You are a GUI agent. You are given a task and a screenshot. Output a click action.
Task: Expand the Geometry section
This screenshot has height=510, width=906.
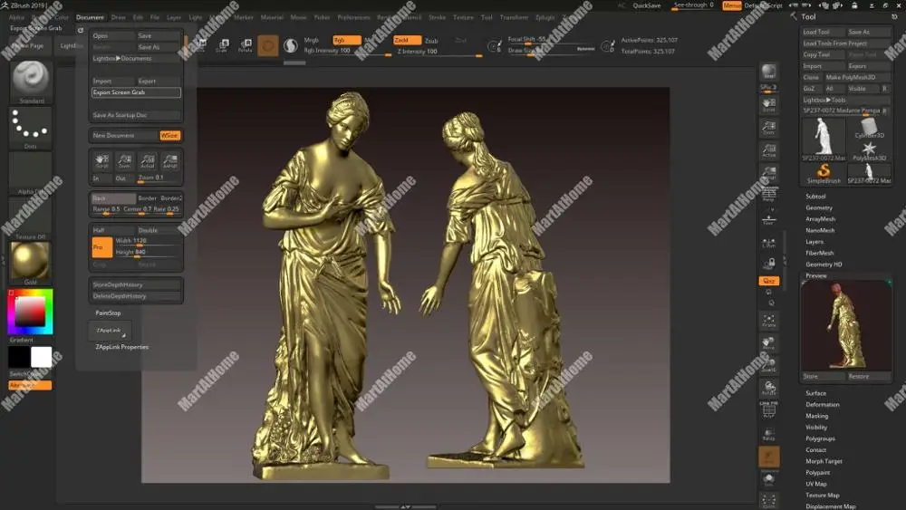tap(819, 207)
